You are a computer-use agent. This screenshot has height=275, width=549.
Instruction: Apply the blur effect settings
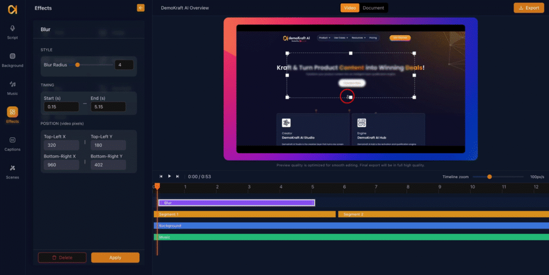[x=115, y=258]
